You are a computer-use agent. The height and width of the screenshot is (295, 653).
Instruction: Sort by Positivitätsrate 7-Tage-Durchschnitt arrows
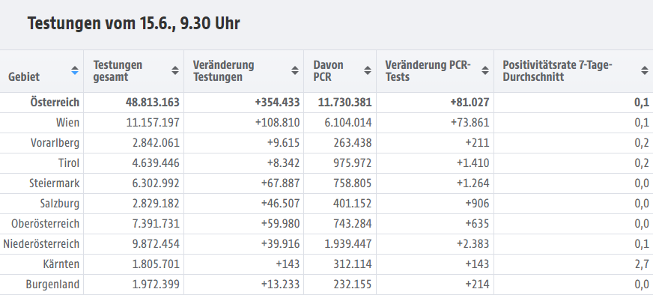pyautogui.click(x=645, y=70)
